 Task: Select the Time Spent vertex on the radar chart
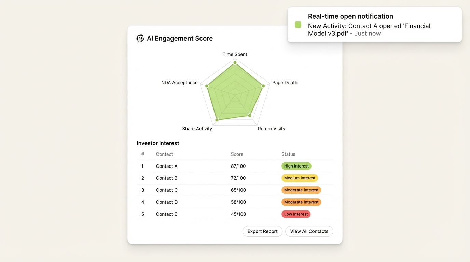[x=235, y=62]
